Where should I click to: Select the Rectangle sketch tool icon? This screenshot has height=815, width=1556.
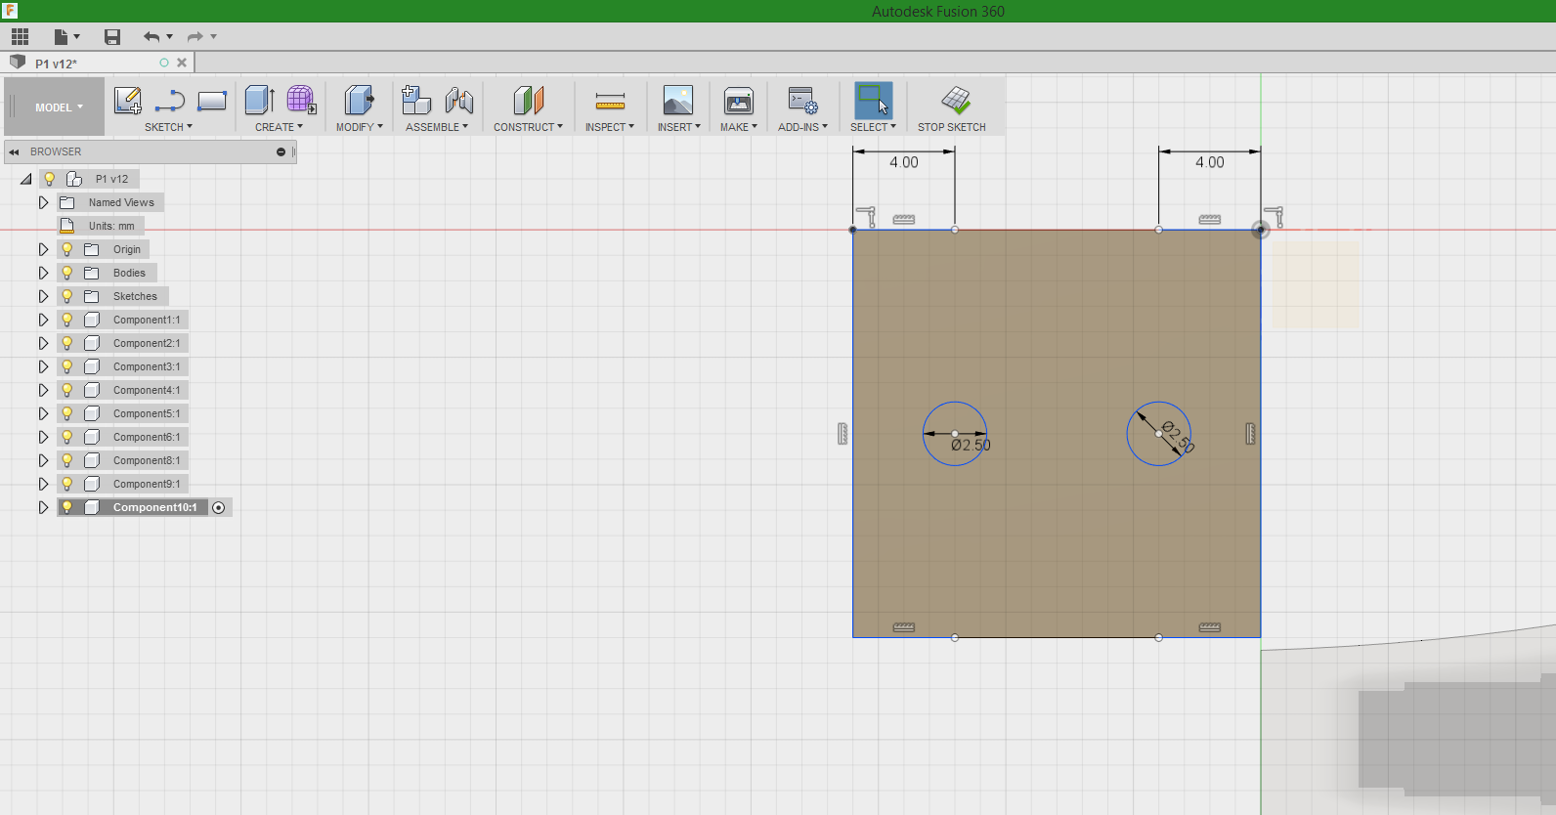(x=212, y=101)
